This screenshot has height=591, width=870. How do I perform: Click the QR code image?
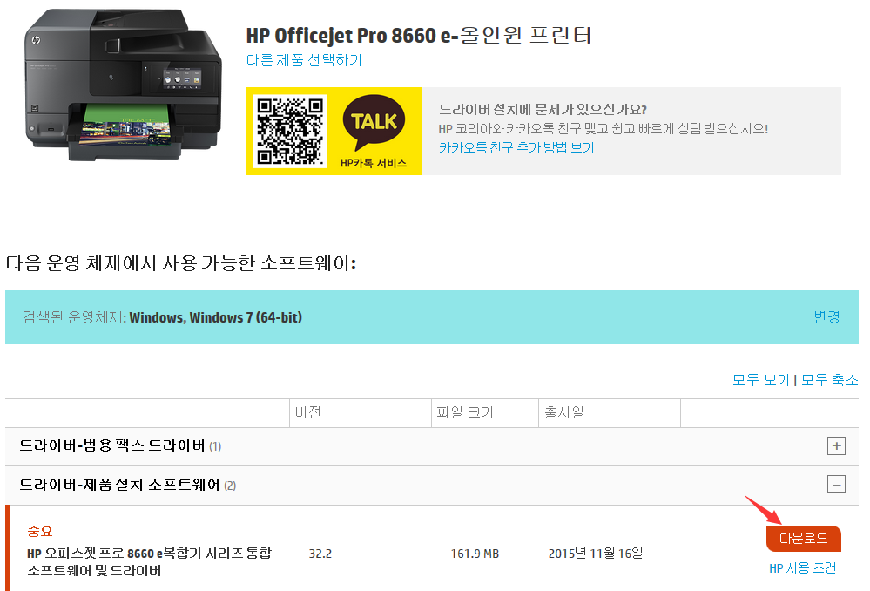(x=290, y=131)
